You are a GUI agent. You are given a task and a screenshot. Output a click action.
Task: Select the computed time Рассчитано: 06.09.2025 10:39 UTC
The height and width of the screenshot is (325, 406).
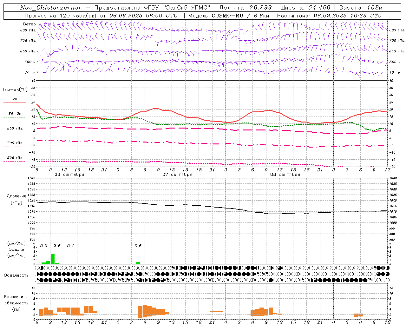329,16
